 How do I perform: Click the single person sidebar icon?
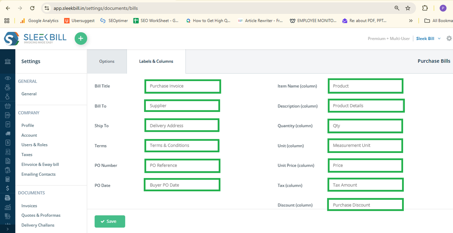7,96
